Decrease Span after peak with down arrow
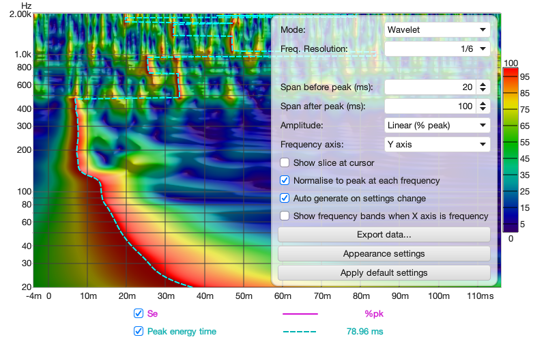The height and width of the screenshot is (344, 546). (x=483, y=110)
